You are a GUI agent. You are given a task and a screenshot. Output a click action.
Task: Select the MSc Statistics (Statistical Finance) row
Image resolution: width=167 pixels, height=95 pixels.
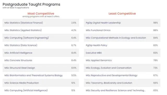point(41,23)
